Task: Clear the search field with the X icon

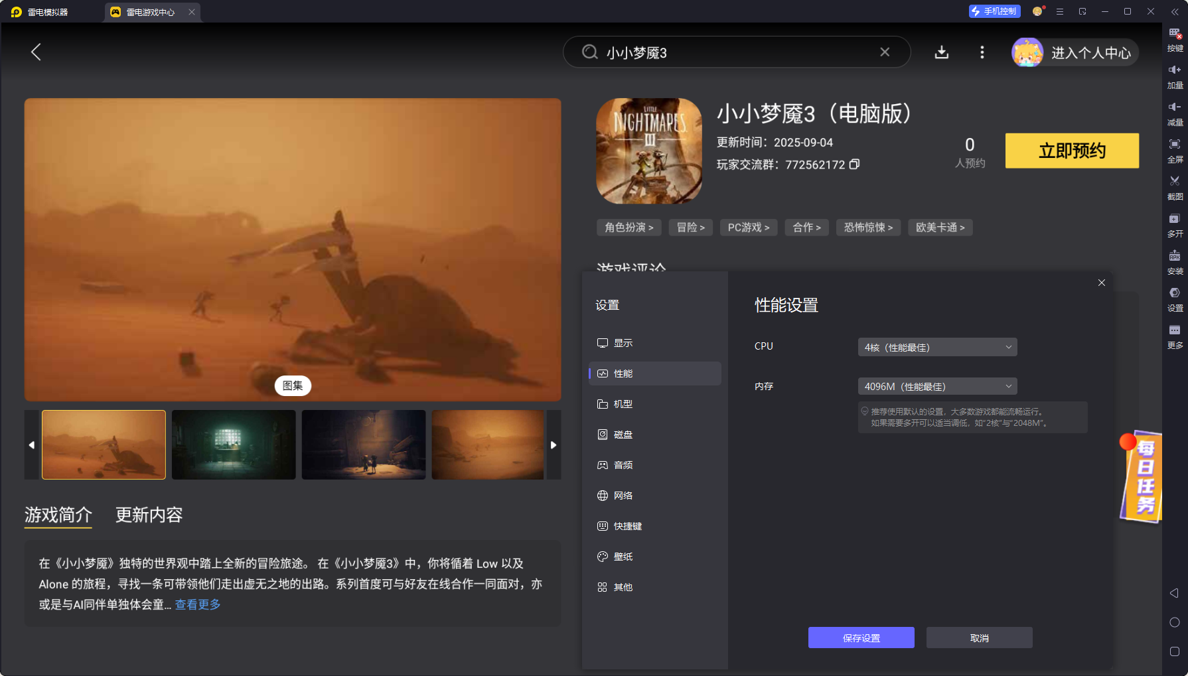Action: click(x=885, y=52)
